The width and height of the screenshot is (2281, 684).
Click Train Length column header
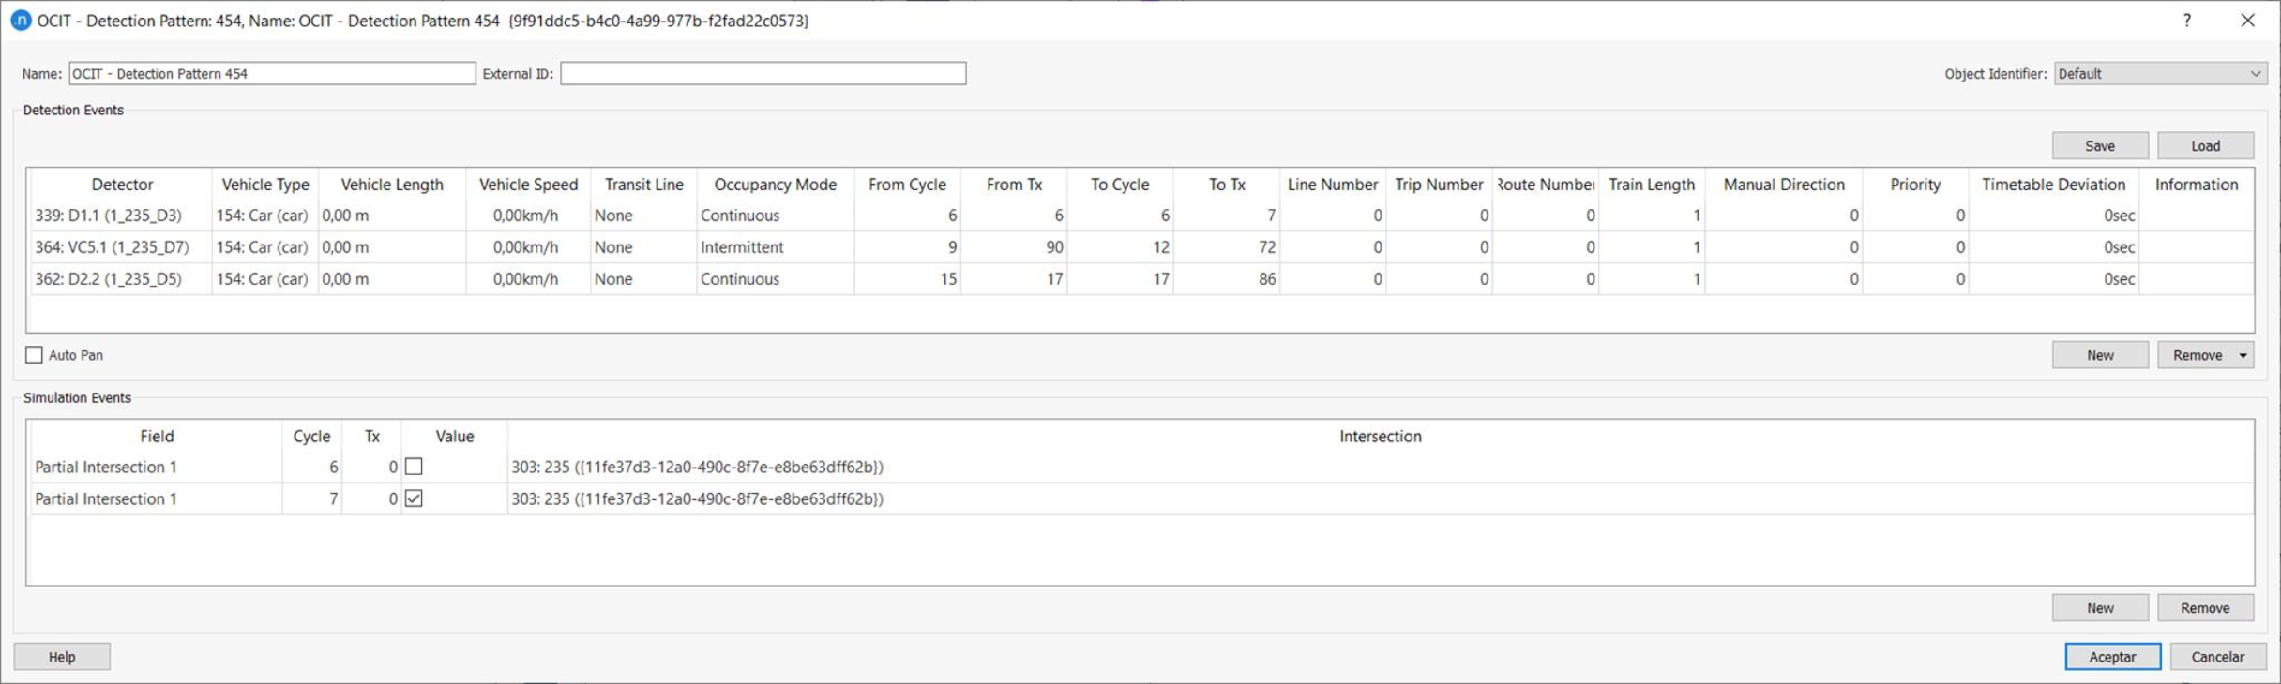point(1652,185)
